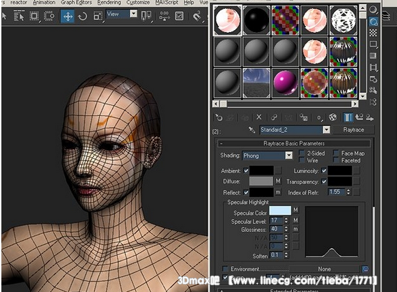Open the Help menu
397x292 pixels.
[x=189, y=3]
